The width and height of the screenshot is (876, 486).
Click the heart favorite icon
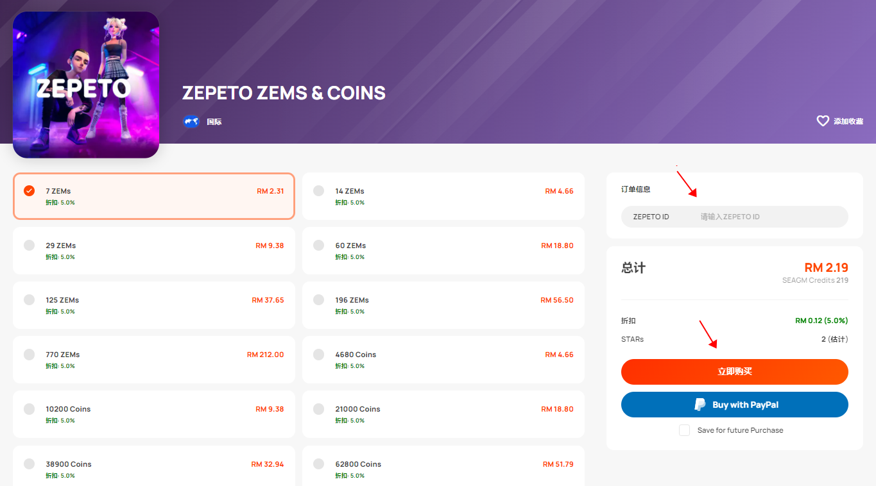click(823, 121)
